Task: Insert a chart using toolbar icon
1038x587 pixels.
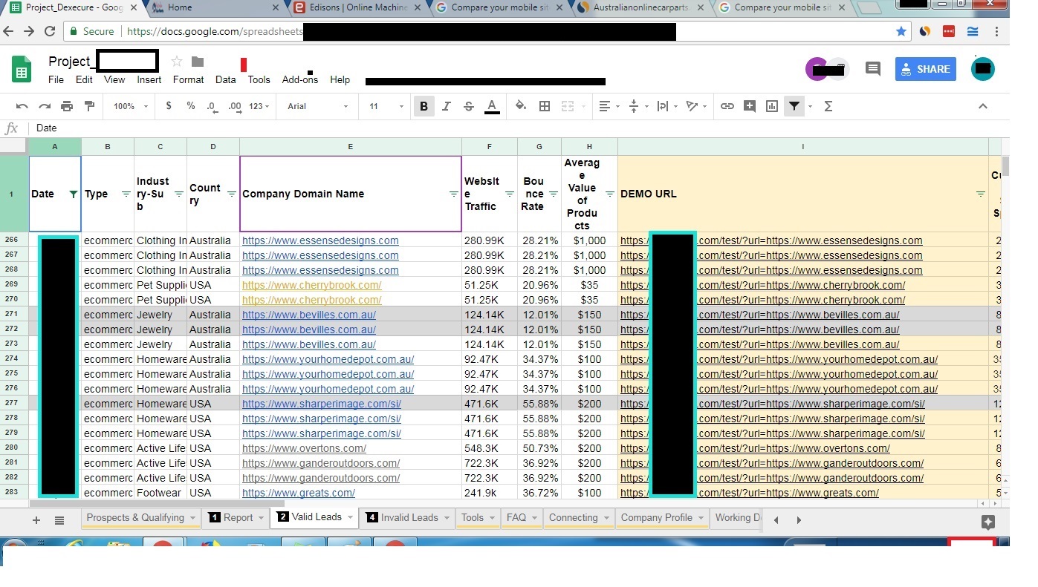Action: [x=771, y=106]
